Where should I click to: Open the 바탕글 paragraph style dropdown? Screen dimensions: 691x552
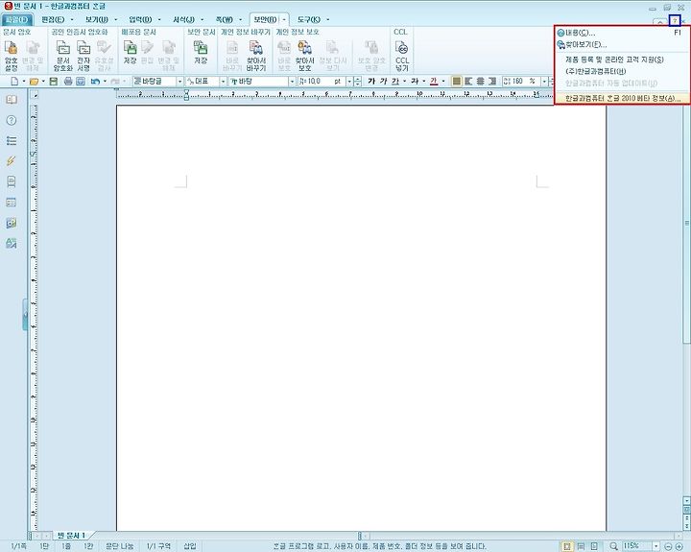coord(179,82)
